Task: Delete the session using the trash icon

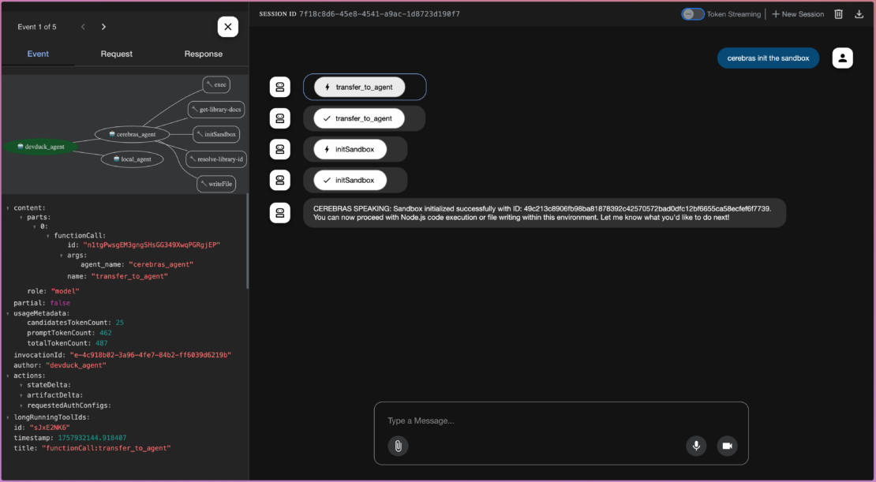Action: click(838, 13)
